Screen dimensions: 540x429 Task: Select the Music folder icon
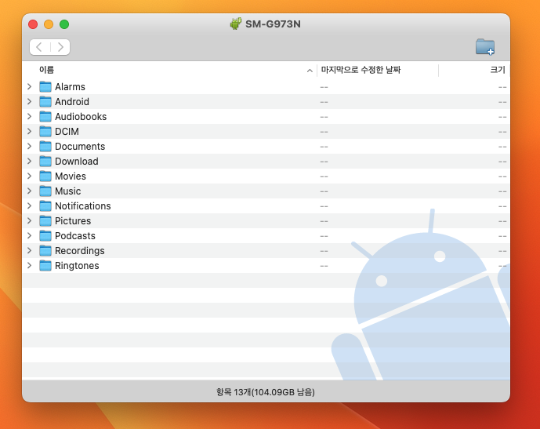tap(45, 191)
